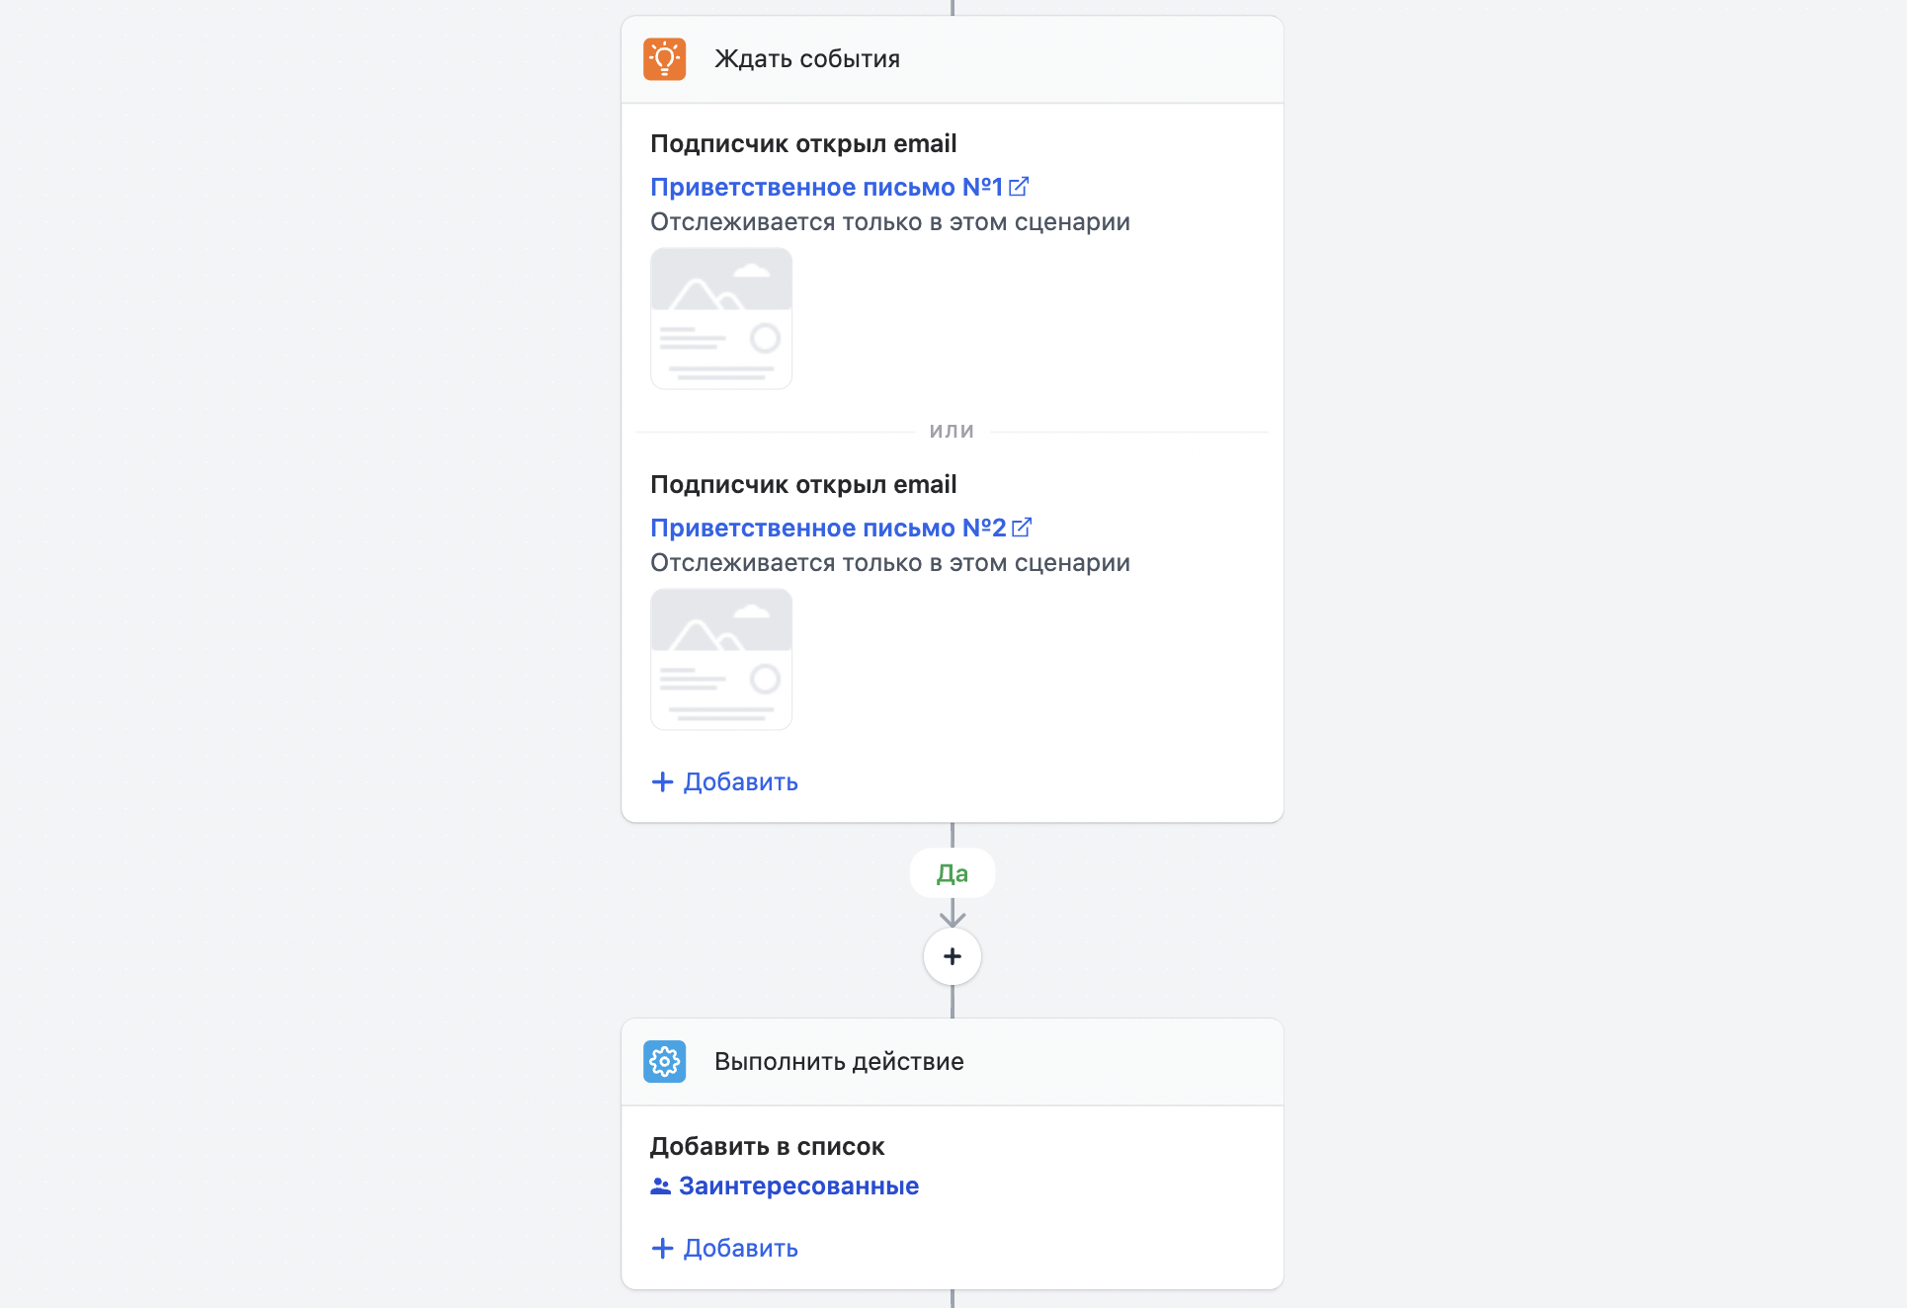This screenshot has width=1907, height=1308.
Task: Click the orange lightbulb wait-for-event icon
Action: coord(664,59)
